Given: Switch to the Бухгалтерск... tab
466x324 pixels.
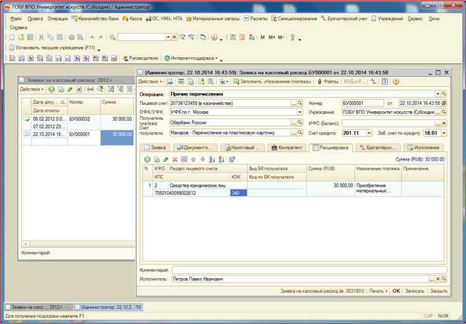Looking at the screenshot, I should (x=378, y=147).
